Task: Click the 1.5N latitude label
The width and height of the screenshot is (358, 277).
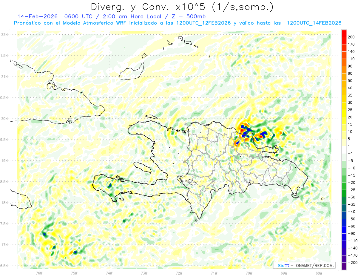Action: [4, 56]
